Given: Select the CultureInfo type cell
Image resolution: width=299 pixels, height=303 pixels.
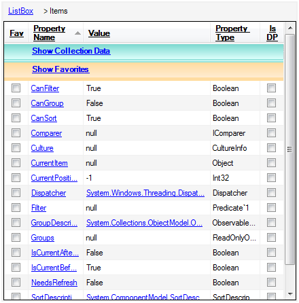Looking at the screenshot, I should click(x=230, y=148).
